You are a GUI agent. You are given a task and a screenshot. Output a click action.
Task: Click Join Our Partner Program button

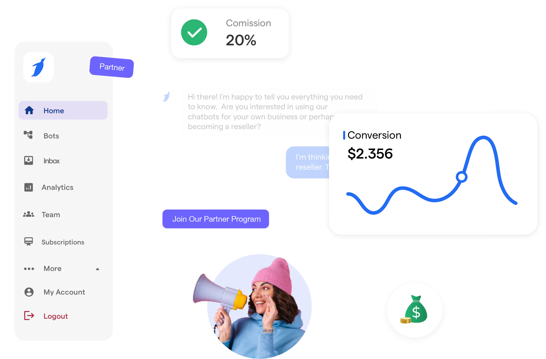click(216, 219)
